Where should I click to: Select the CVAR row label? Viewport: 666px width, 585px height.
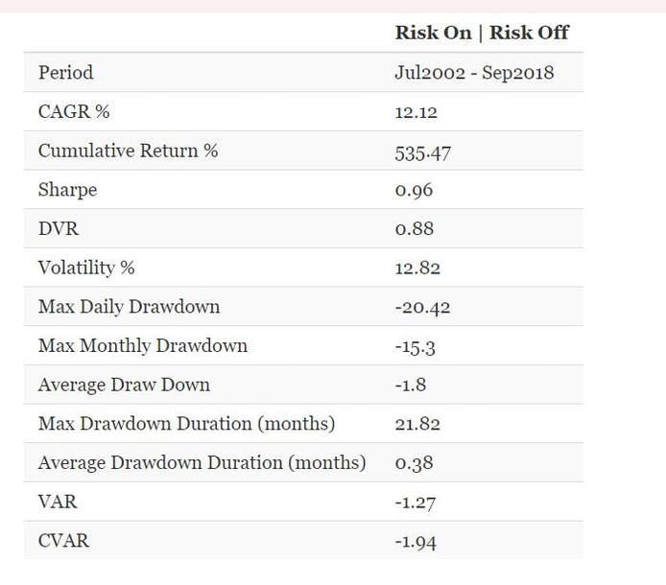63,541
